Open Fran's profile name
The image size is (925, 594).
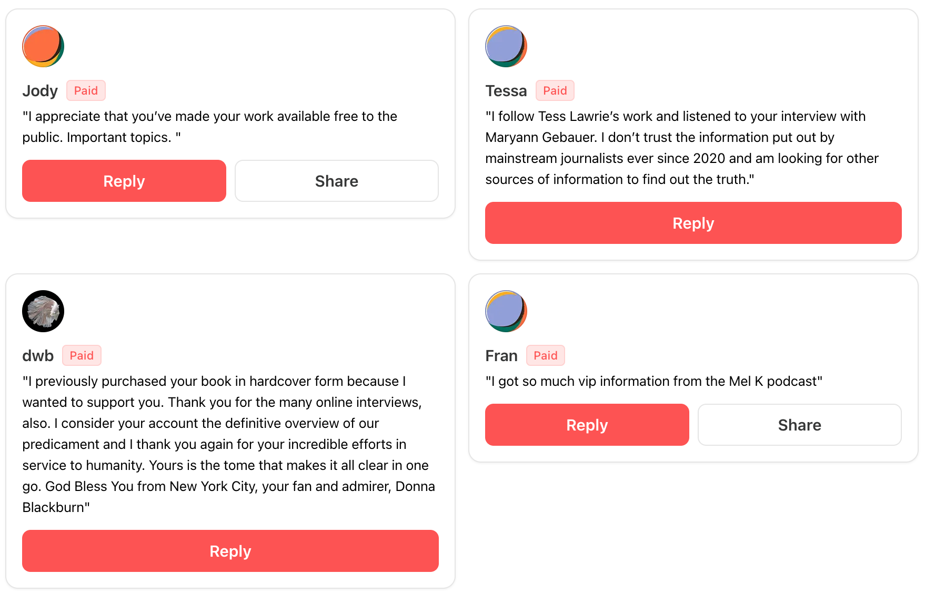(501, 356)
